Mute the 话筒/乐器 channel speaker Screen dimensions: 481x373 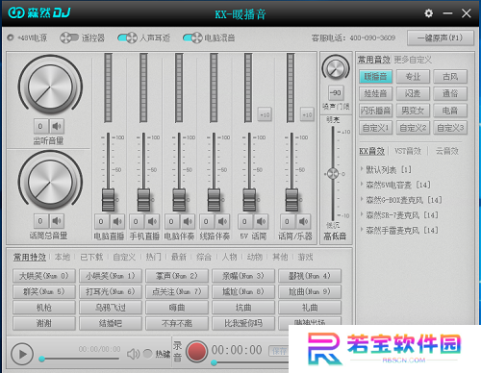tap(303, 221)
